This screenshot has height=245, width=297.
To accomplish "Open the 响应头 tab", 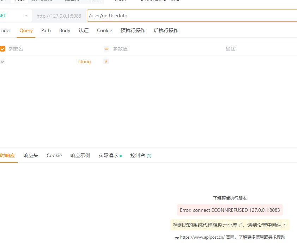I will point(31,155).
